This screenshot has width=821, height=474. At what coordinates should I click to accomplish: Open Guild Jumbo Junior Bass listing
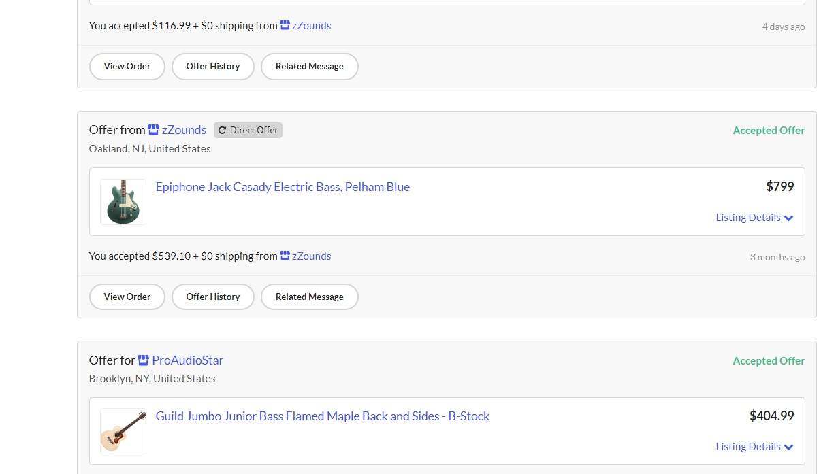tap(323, 416)
